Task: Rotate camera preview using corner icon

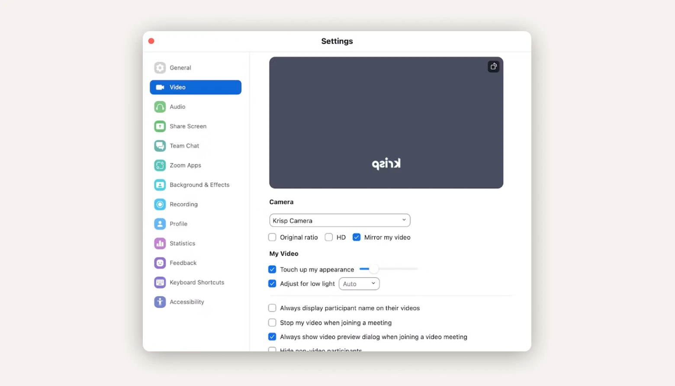Action: (x=493, y=67)
